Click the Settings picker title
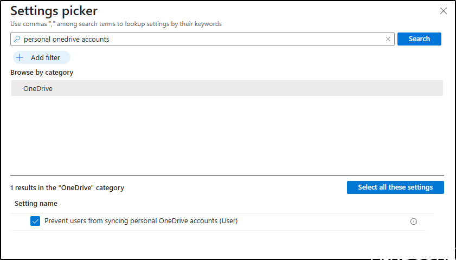456x260 pixels. [x=54, y=11]
